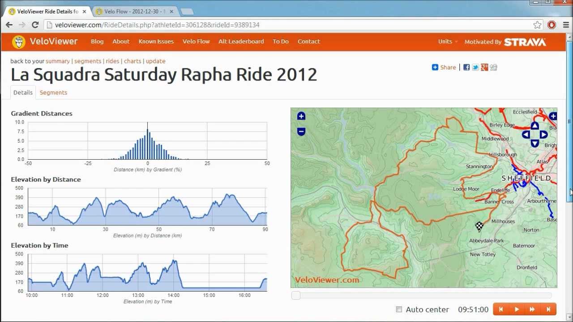Click the address bar URL
Screen dimensions: 573x322
pos(157,25)
